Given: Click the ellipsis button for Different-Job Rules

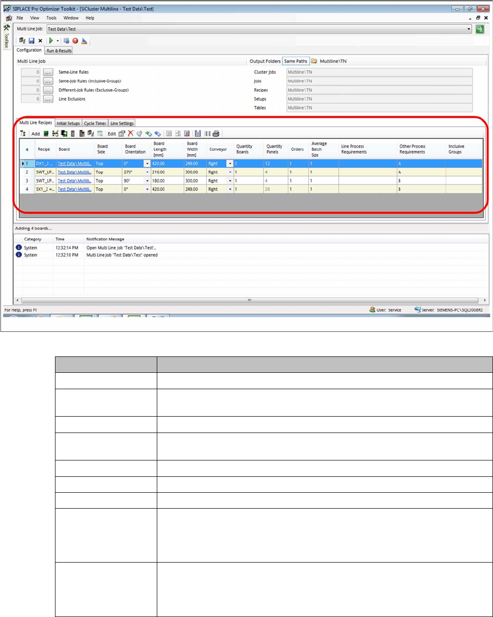Looking at the screenshot, I should [48, 90].
